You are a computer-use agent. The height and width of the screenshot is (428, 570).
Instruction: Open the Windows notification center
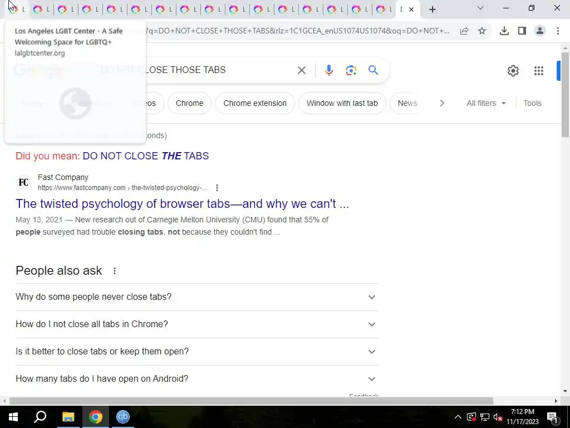click(552, 417)
